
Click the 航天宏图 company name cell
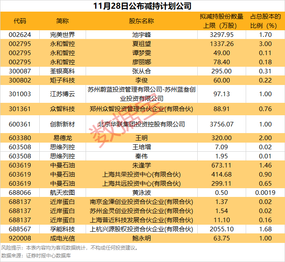click(62, 192)
